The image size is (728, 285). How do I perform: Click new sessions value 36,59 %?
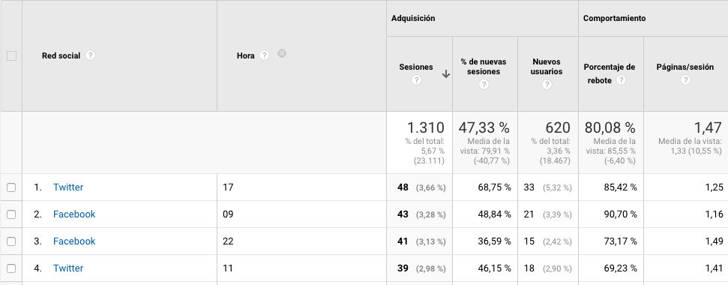495,241
